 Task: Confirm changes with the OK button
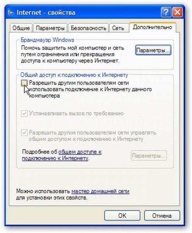(122, 216)
